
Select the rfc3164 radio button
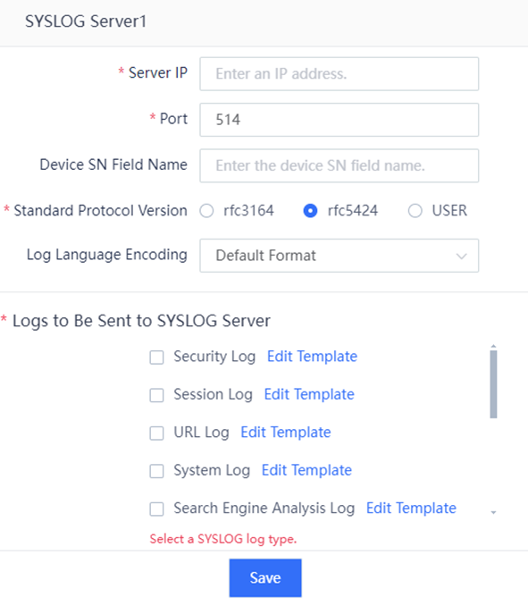[206, 211]
